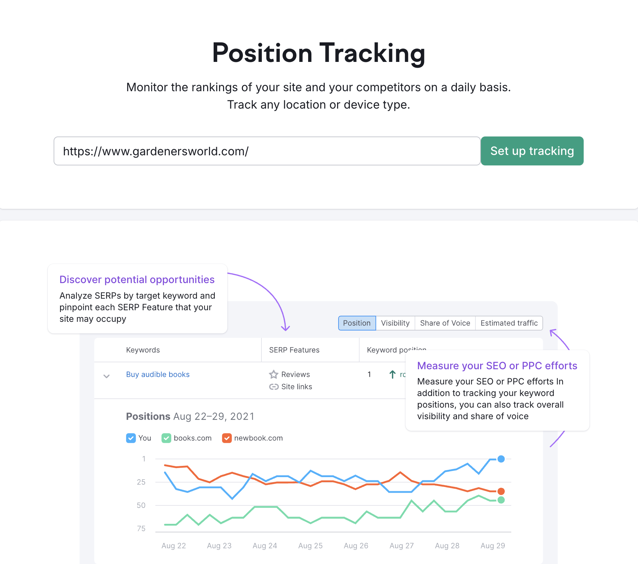Click the orange endpoint dot on the chart
Screen dimensions: 638x564
(501, 491)
